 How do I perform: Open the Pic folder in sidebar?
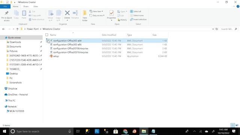[11, 78]
